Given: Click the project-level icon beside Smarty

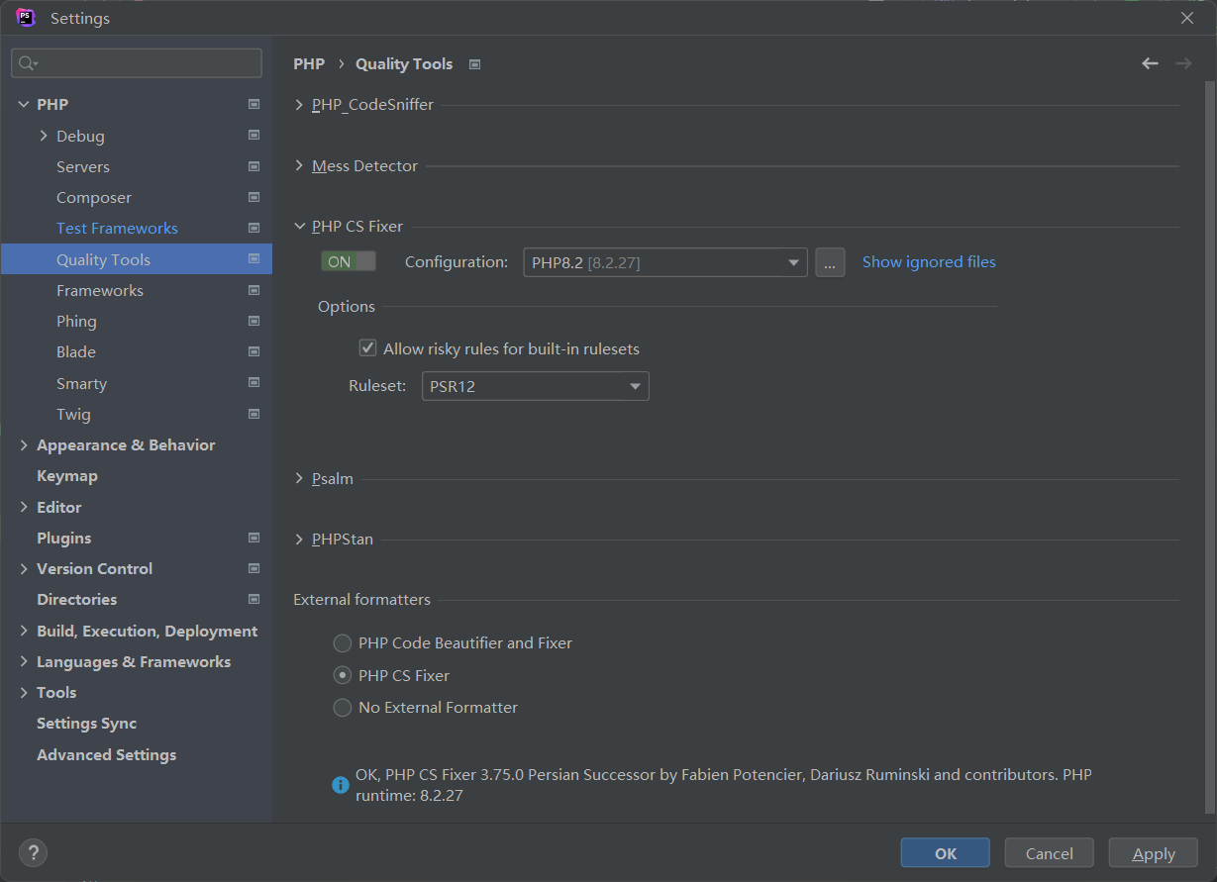Looking at the screenshot, I should [254, 383].
